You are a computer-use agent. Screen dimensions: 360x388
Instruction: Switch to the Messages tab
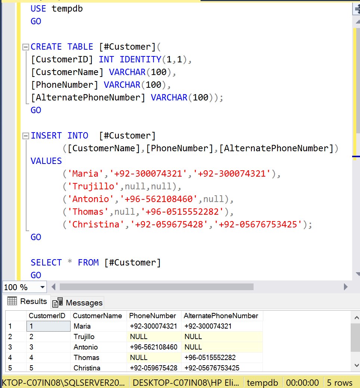tap(78, 302)
